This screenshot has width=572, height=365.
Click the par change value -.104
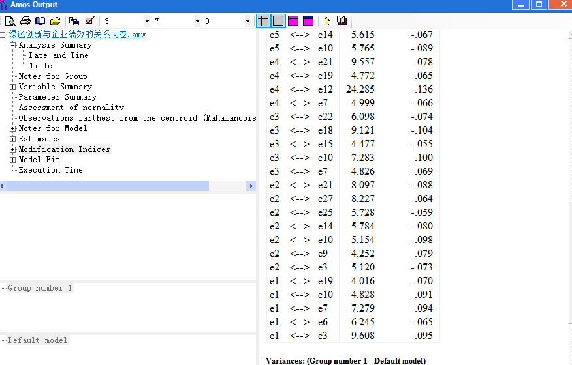(x=422, y=130)
